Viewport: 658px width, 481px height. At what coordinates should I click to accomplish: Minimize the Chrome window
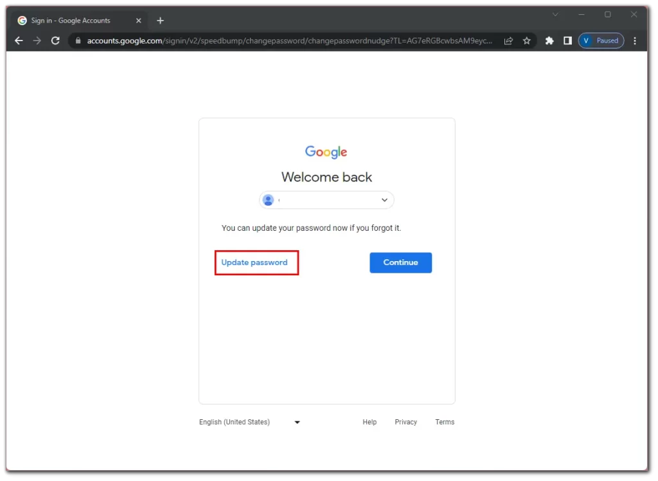pyautogui.click(x=582, y=14)
